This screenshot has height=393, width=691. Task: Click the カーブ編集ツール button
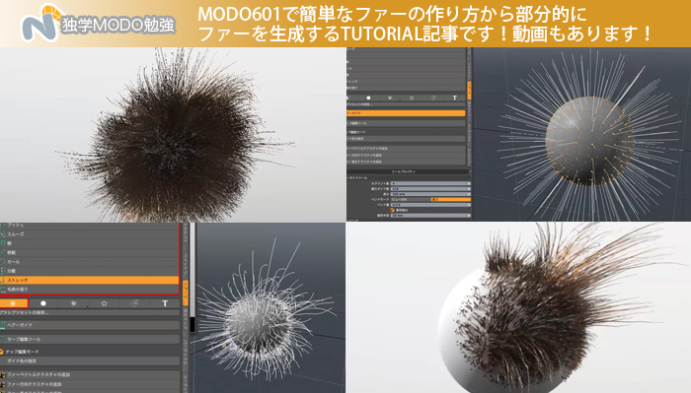coord(90,340)
